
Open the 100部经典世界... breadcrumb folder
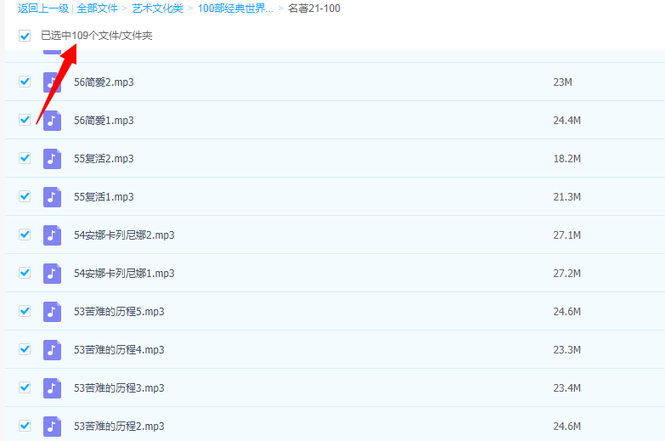[235, 8]
